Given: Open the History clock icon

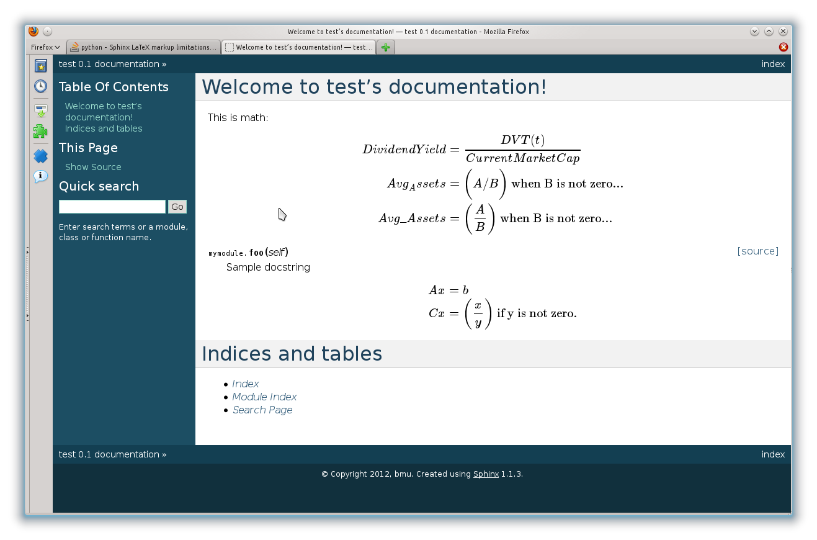Looking at the screenshot, I should click(x=40, y=86).
